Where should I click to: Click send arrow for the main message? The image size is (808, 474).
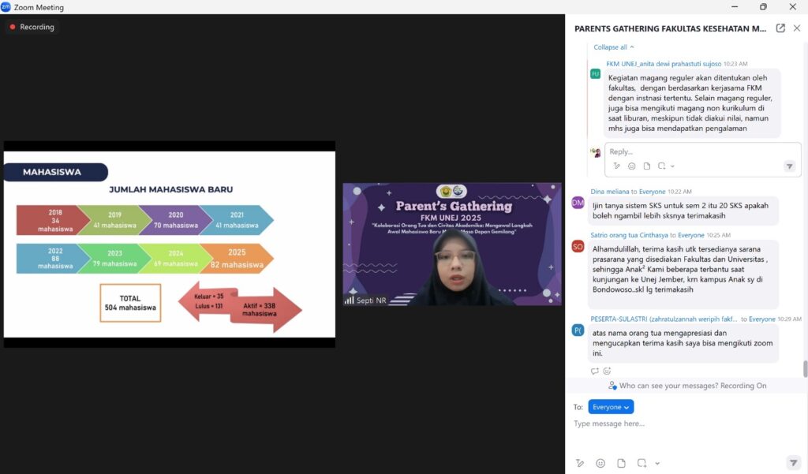793,462
